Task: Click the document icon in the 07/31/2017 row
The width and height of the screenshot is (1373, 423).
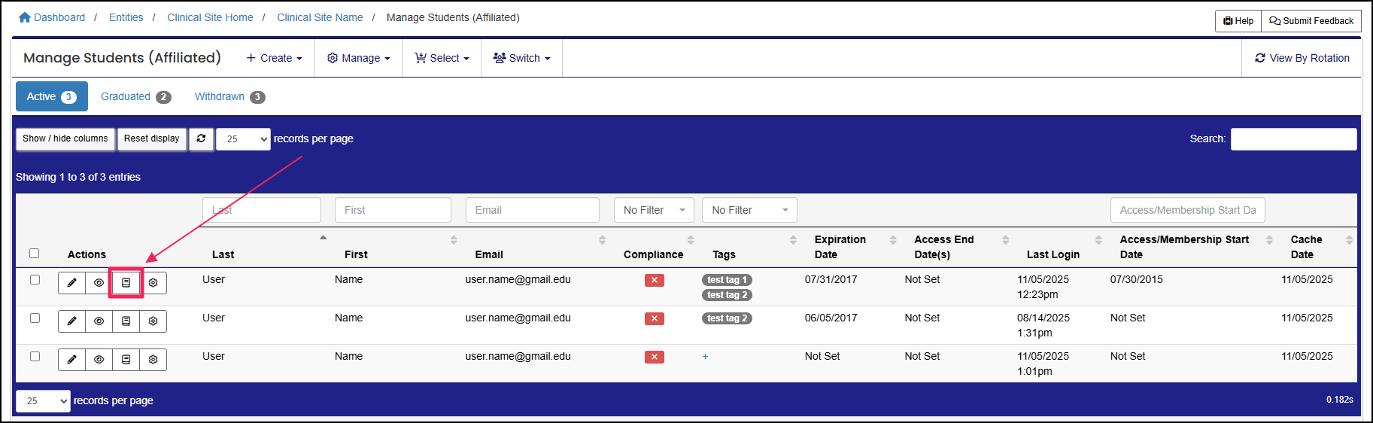Action: point(126,283)
